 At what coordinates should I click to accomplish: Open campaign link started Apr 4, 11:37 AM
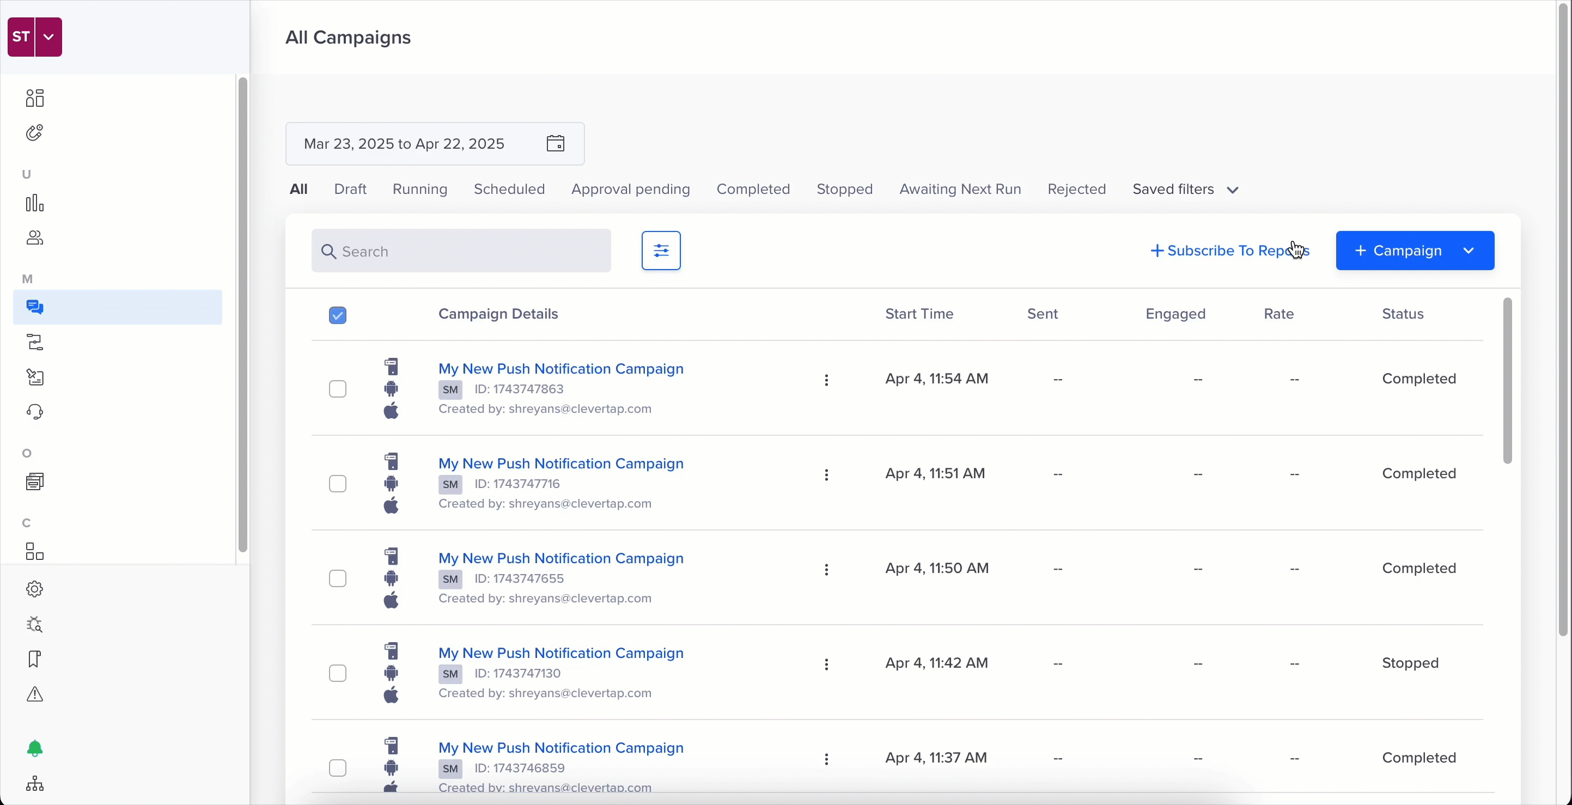(561, 748)
